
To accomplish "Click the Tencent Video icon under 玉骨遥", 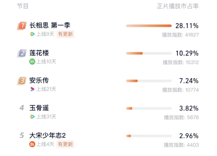I will (32, 116).
